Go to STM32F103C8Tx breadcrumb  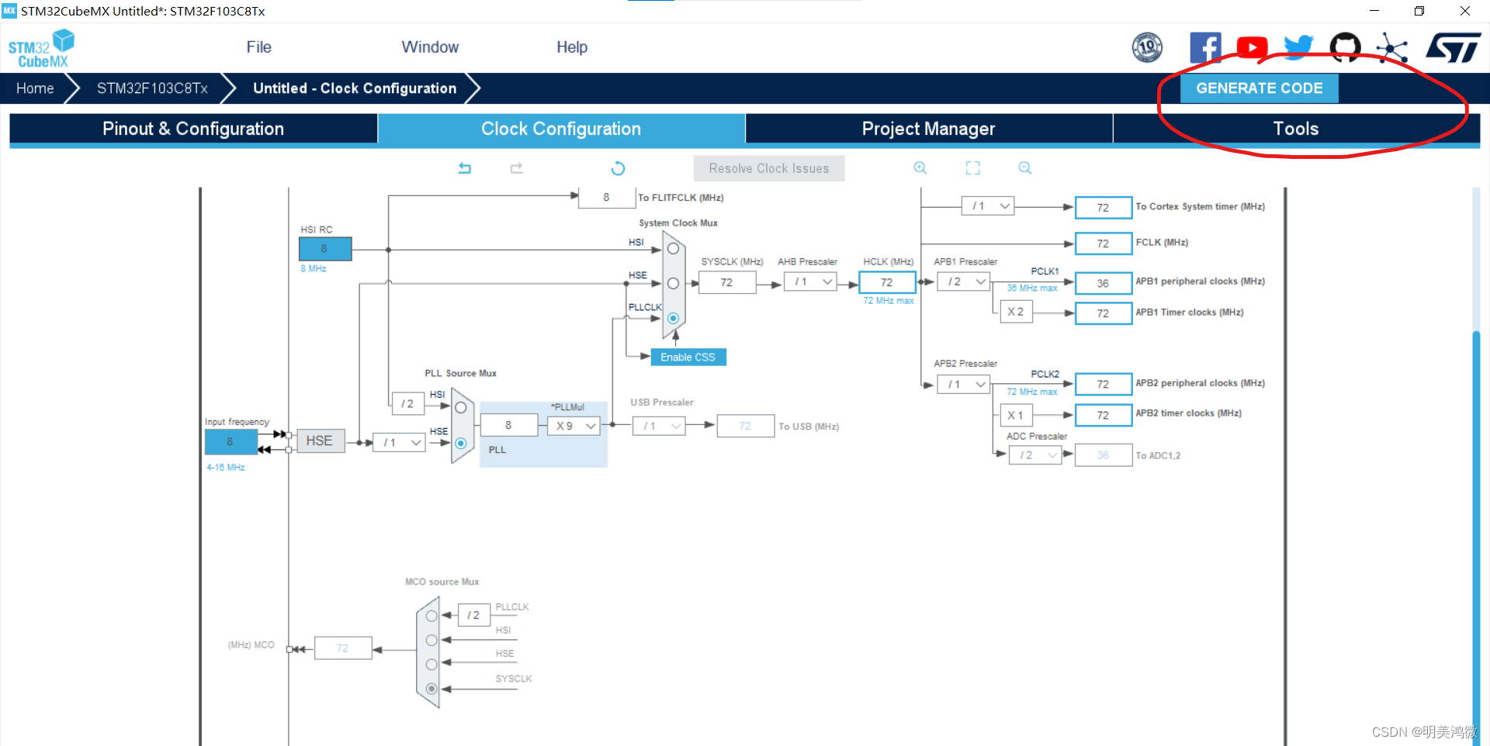(x=152, y=88)
